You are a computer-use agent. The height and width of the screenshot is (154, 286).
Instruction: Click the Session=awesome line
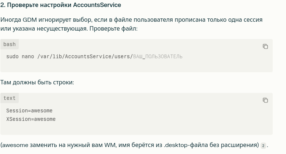click(29, 111)
